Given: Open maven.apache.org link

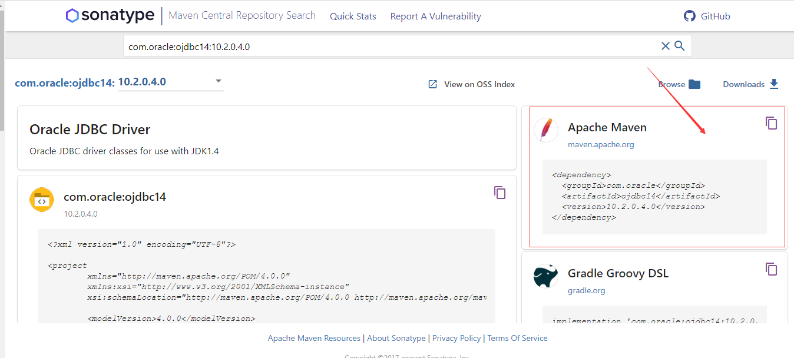Looking at the screenshot, I should [601, 144].
